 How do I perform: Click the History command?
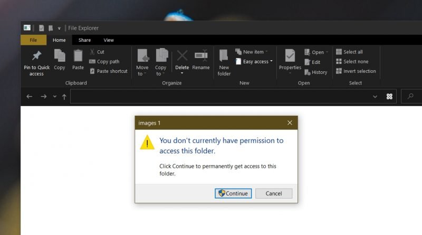315,72
